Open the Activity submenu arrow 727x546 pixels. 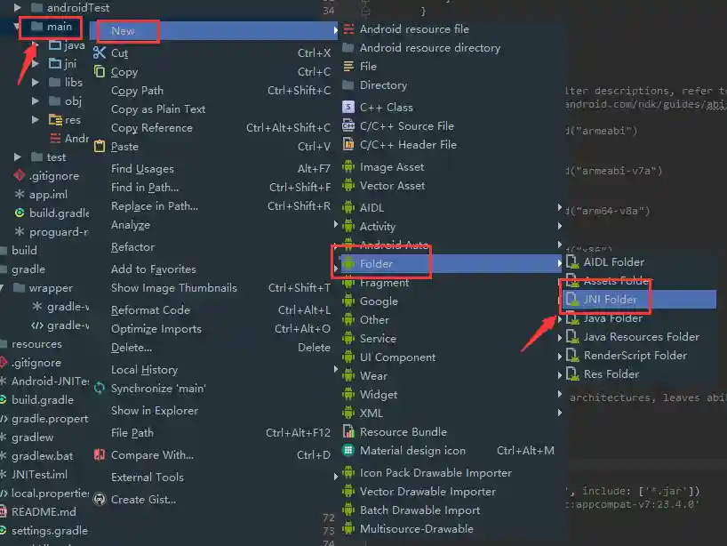(560, 226)
